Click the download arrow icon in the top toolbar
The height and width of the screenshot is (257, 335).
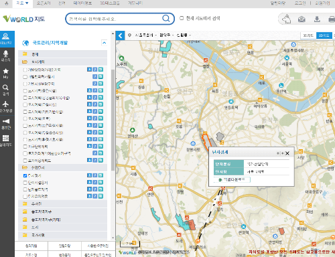coord(317,19)
